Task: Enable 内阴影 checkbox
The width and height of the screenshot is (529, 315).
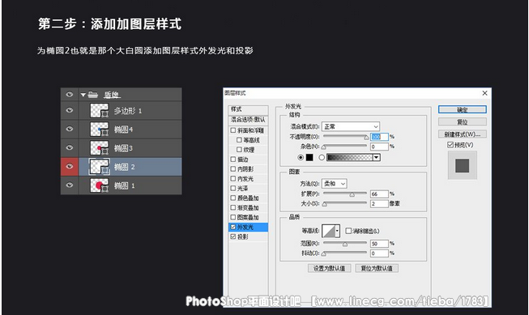Action: pyautogui.click(x=233, y=168)
